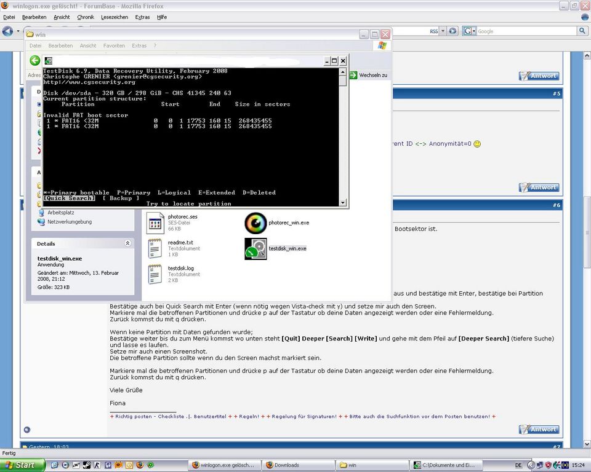
Task: Switch to 'winlogon.exe gelösch...' taskbar button
Action: (x=224, y=465)
